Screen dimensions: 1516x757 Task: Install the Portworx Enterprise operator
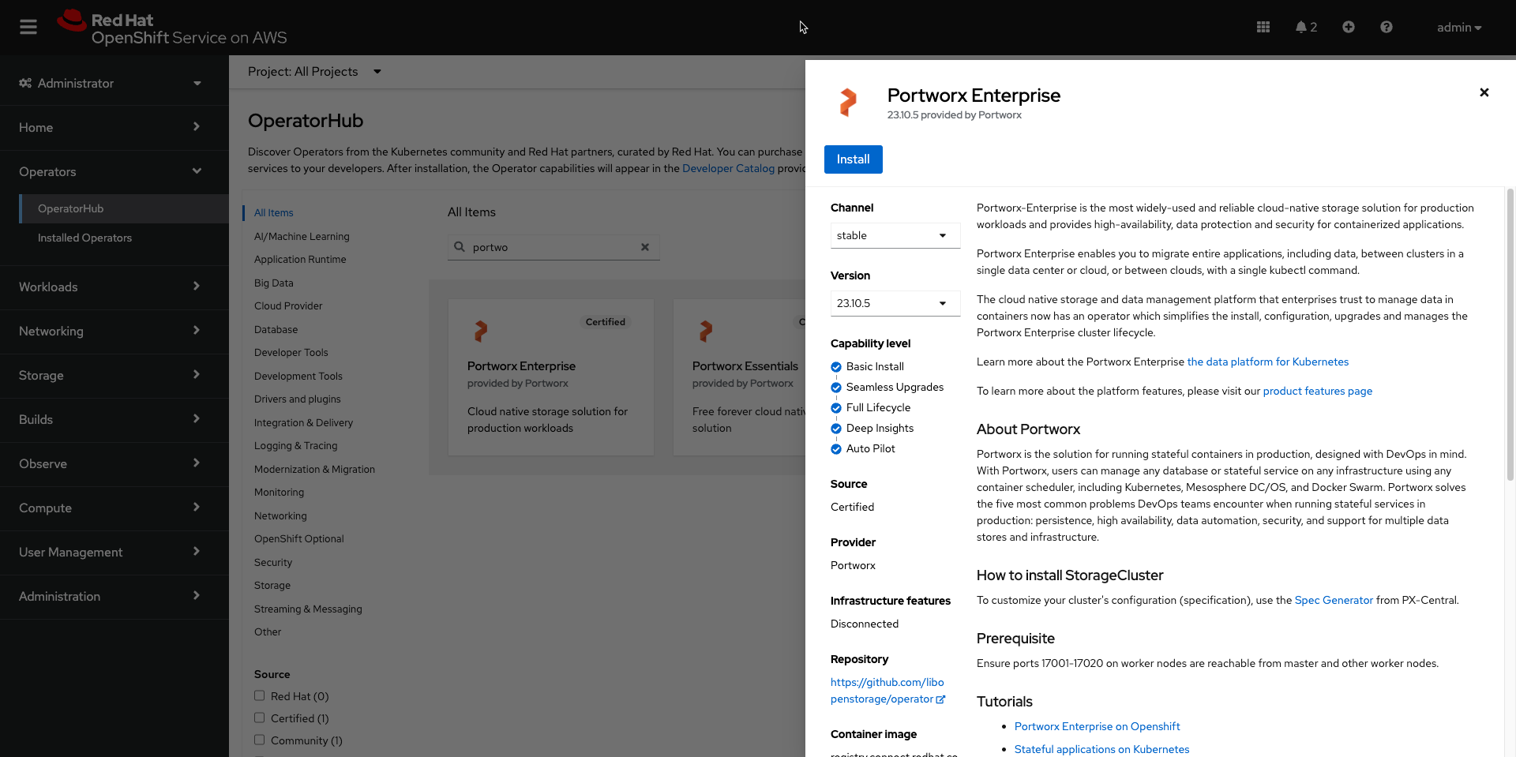pyautogui.click(x=853, y=159)
